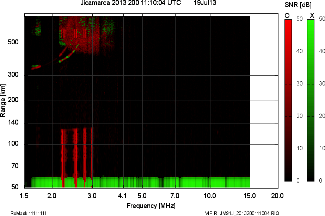The height and width of the screenshot is (216, 325).
Task: Click the 'O' label above red colorbar
Action: [x=287, y=15]
